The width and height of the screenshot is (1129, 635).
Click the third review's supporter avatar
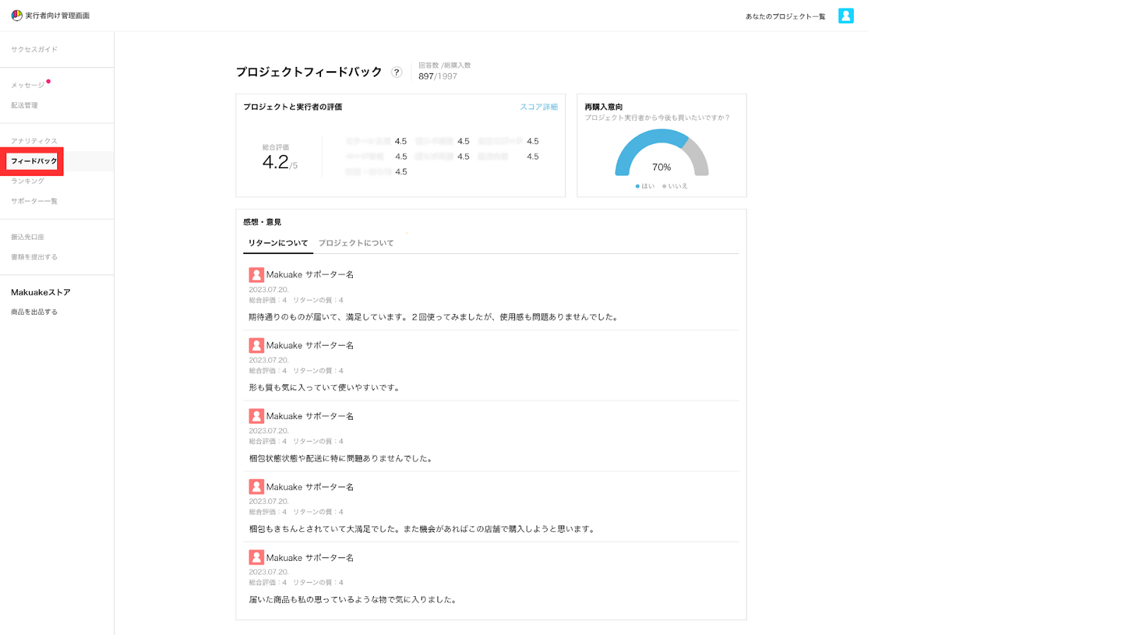coord(256,416)
